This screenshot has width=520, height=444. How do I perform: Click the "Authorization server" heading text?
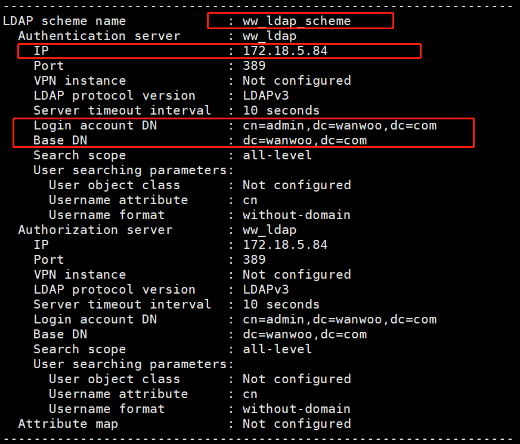(x=95, y=230)
